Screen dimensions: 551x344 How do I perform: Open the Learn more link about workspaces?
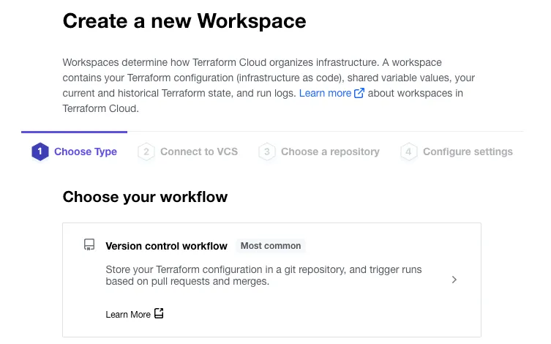[x=325, y=94]
